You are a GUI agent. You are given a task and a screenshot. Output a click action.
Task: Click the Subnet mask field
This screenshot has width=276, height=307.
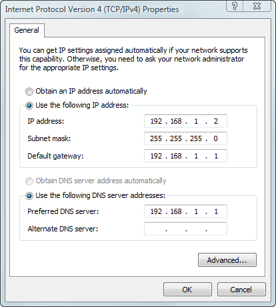click(x=185, y=138)
